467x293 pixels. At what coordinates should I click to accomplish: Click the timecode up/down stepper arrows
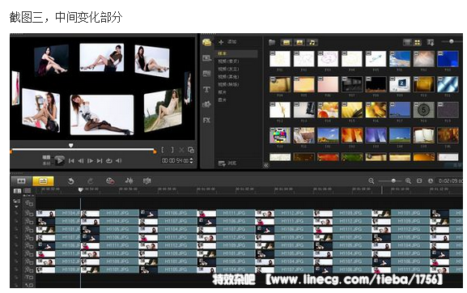click(191, 161)
